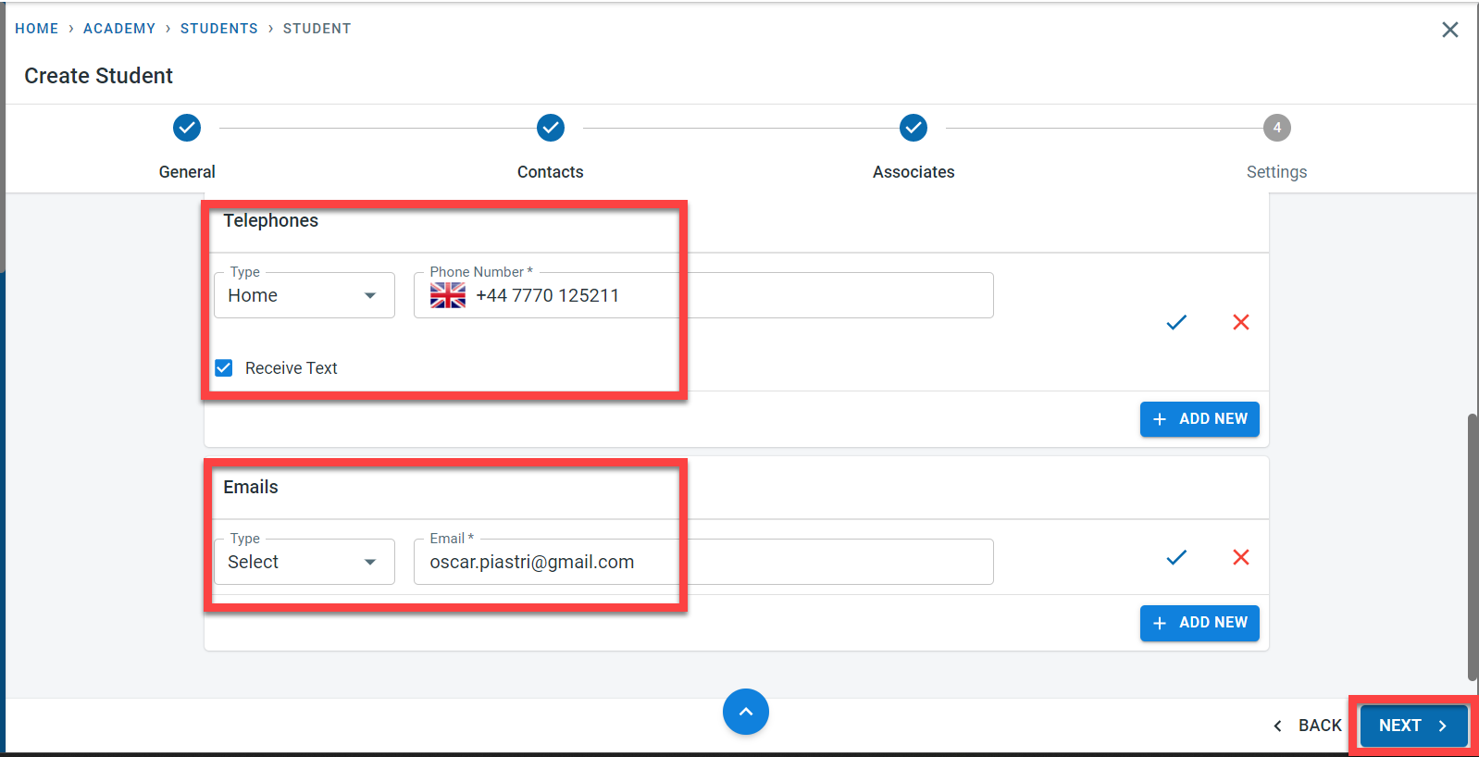The height and width of the screenshot is (757, 1479).
Task: Confirm the email entry with the blue checkmark
Action: click(1176, 557)
